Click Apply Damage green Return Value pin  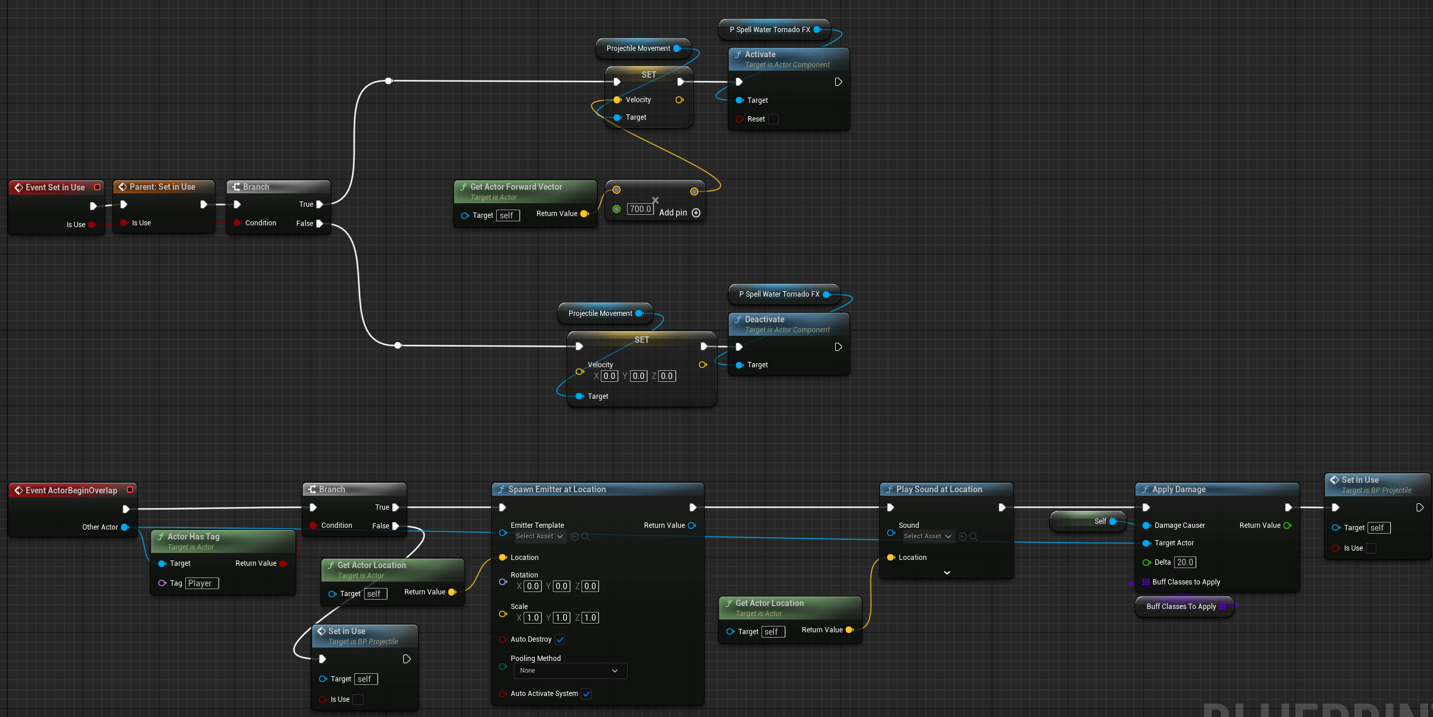tap(1287, 525)
